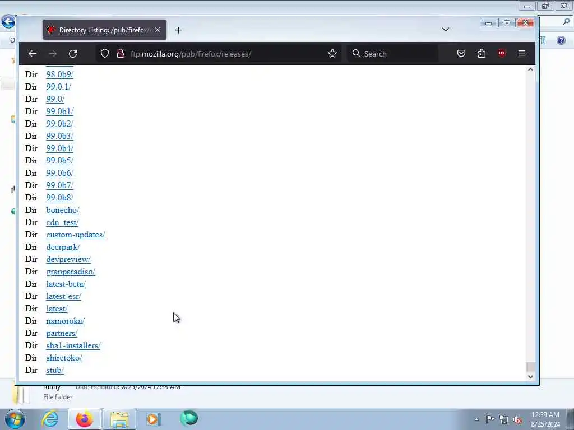
Task: View site security via the padlock icon
Action: tap(121, 53)
